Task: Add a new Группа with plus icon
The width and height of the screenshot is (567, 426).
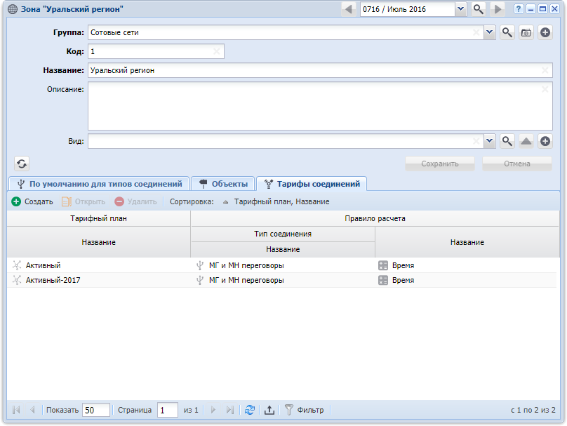Action: coord(545,32)
